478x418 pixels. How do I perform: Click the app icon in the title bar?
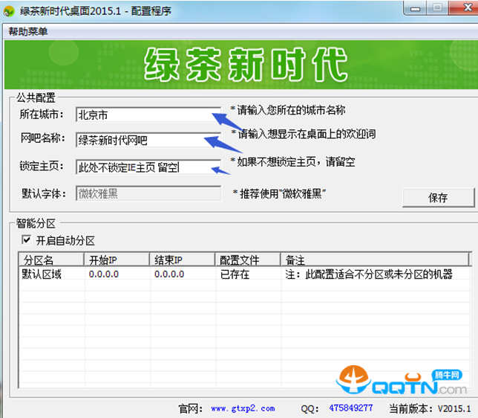[9, 11]
